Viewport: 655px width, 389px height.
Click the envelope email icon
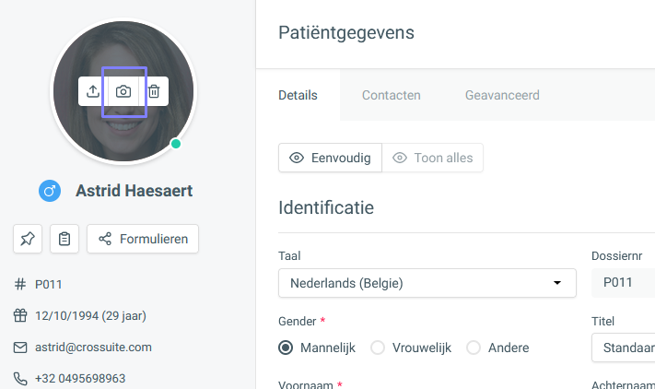pyautogui.click(x=20, y=348)
